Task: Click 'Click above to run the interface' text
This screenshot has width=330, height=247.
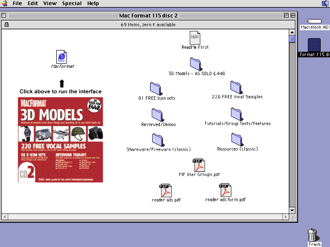Action: (60, 92)
